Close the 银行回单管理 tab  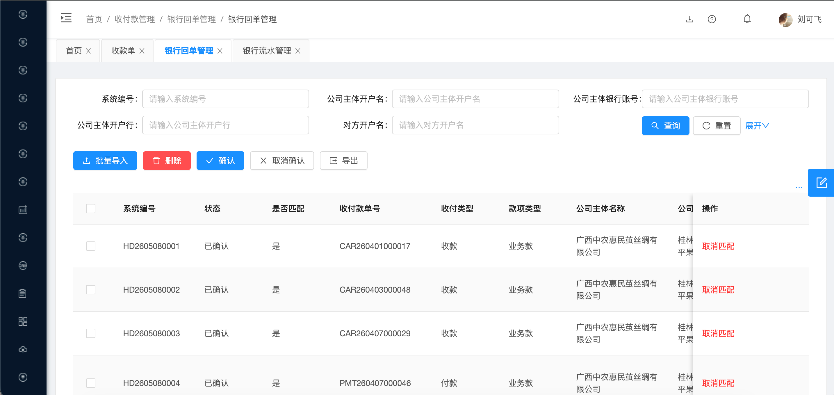pyautogui.click(x=220, y=51)
